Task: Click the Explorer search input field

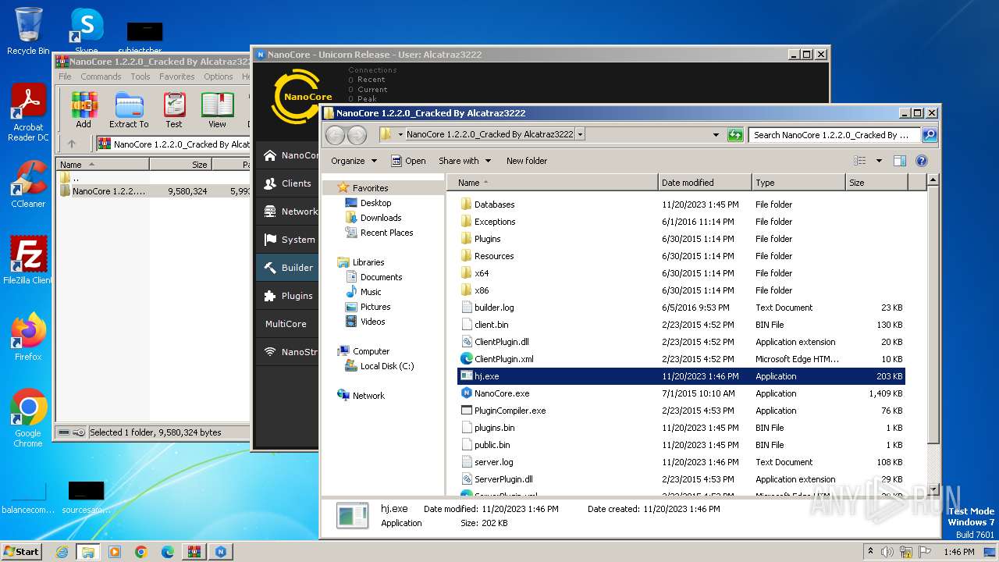Action: click(834, 135)
